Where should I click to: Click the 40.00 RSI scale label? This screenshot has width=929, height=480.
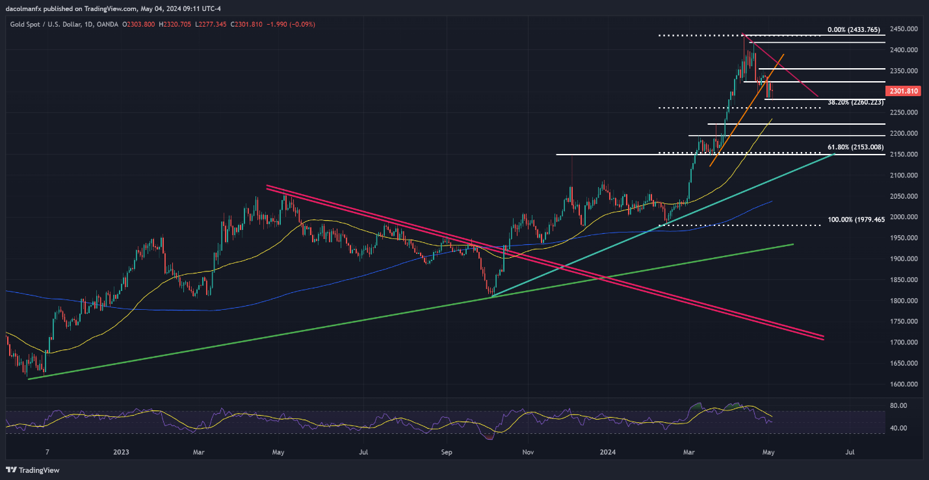(898, 428)
